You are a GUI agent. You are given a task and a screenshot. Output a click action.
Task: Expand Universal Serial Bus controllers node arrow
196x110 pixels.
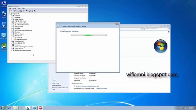tap(11, 50)
